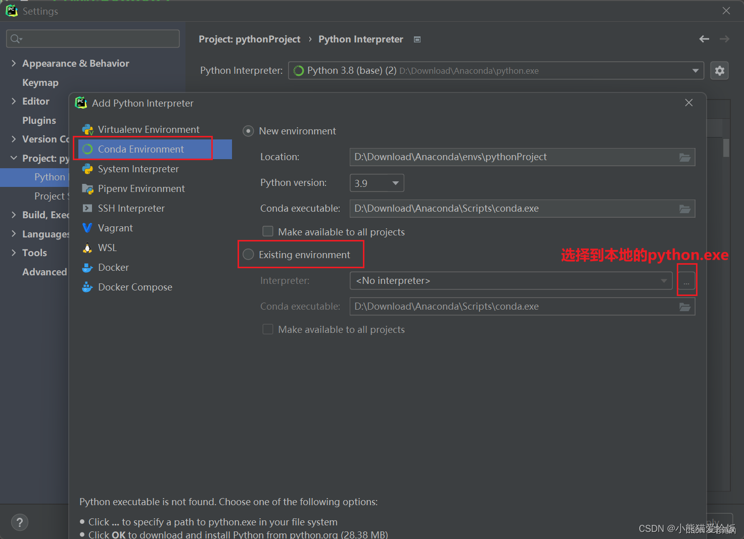Expand the Version Control node
The height and width of the screenshot is (539, 744).
pyautogui.click(x=14, y=139)
